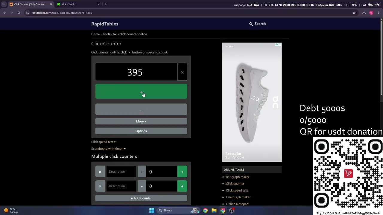
Task: Open the Chrome three-dot menu
Action: pos(378,13)
